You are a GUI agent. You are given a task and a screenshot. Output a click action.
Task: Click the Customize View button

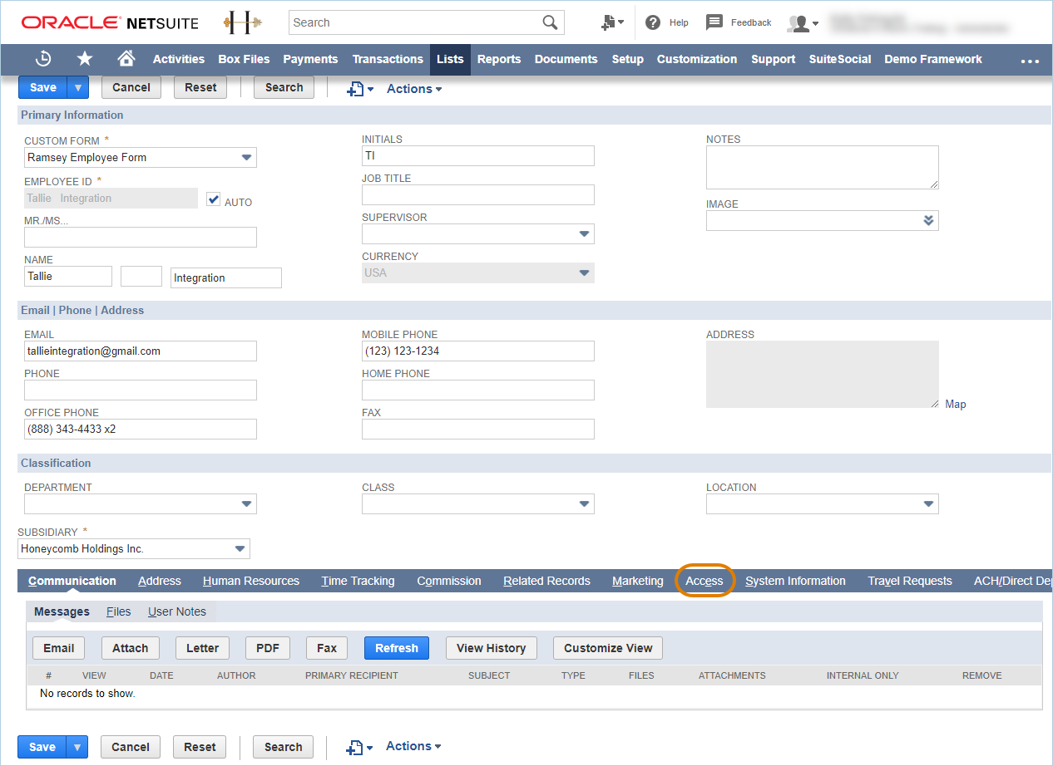608,648
